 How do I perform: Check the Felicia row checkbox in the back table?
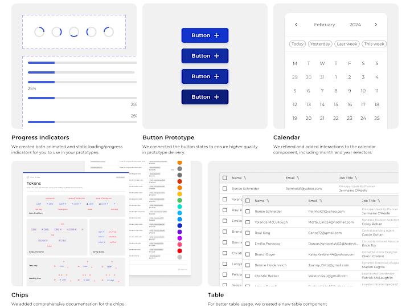click(x=225, y=274)
